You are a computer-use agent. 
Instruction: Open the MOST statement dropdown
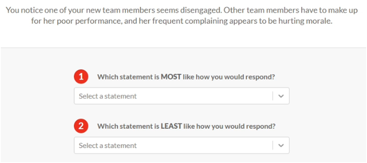182,96
